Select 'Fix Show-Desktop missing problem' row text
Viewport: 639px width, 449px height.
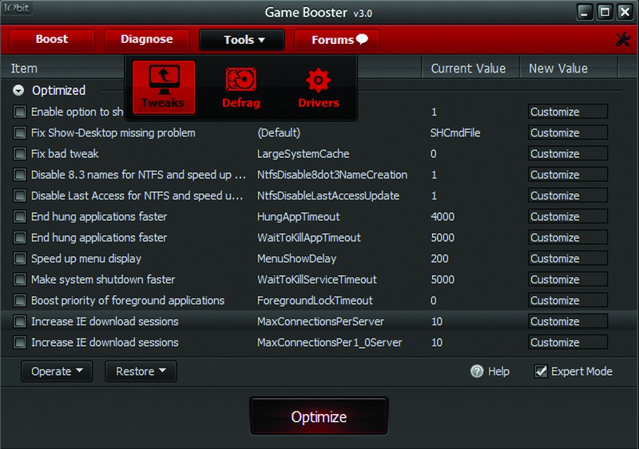point(113,132)
